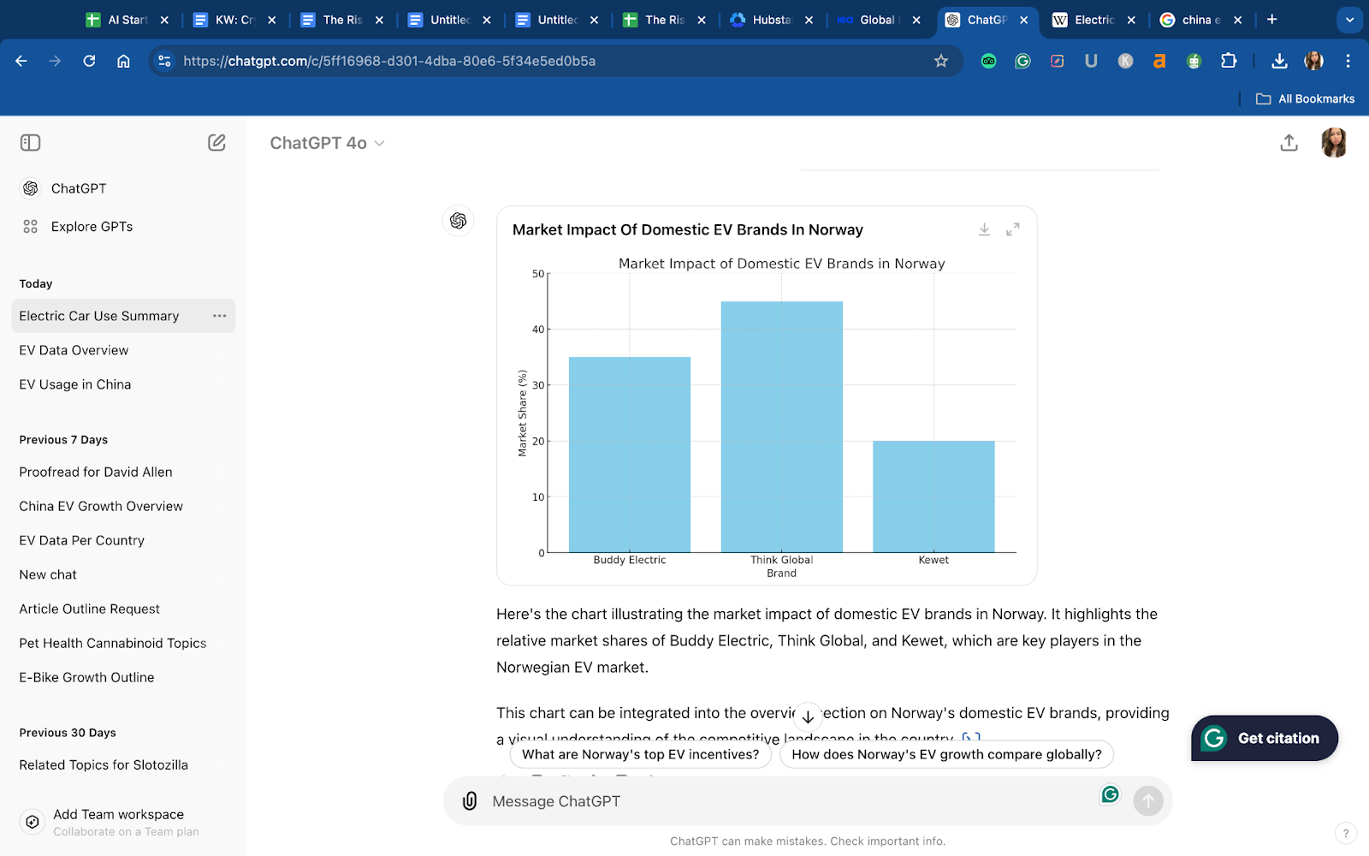This screenshot has width=1369, height=856.
Task: Open the help question mark button
Action: [1345, 833]
